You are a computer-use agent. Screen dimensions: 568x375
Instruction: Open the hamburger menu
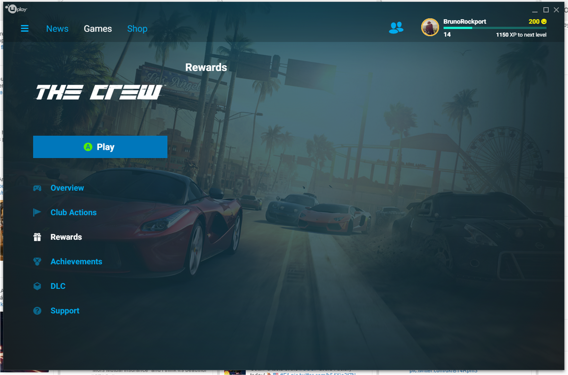pyautogui.click(x=25, y=29)
